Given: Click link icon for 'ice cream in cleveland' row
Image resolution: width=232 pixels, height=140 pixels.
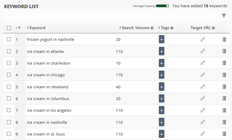Looking at the screenshot, I should pos(203,87).
